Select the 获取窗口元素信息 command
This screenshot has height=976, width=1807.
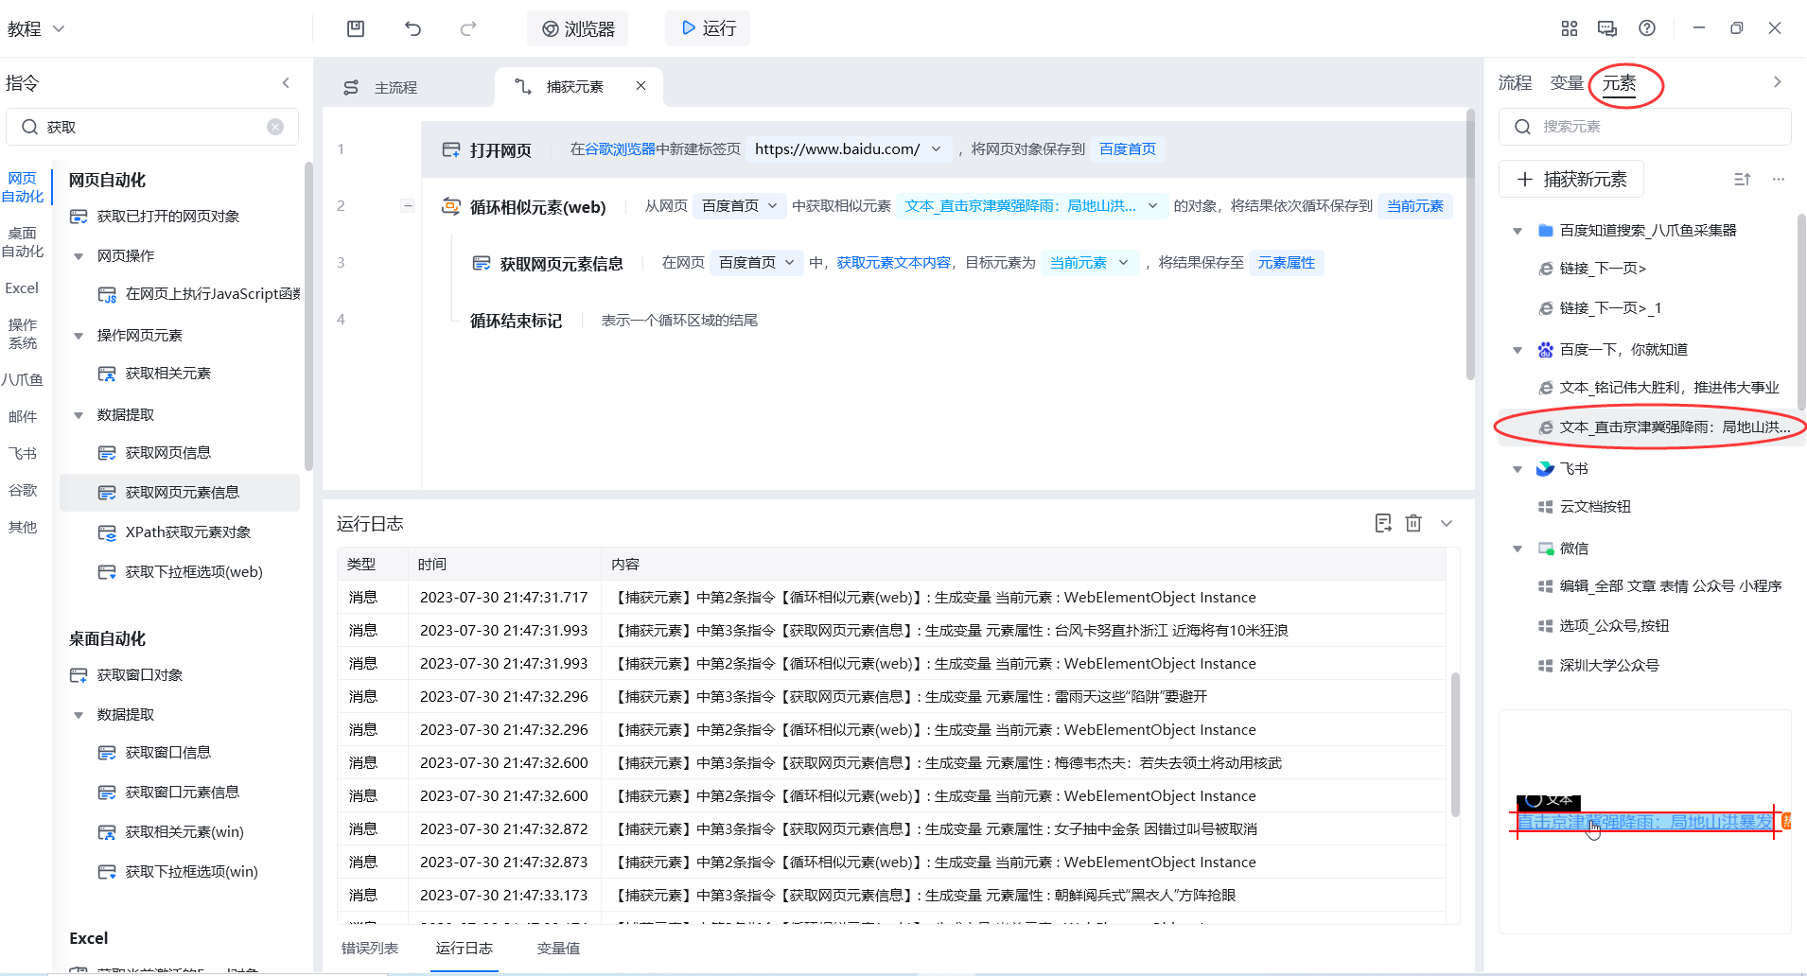coord(168,793)
